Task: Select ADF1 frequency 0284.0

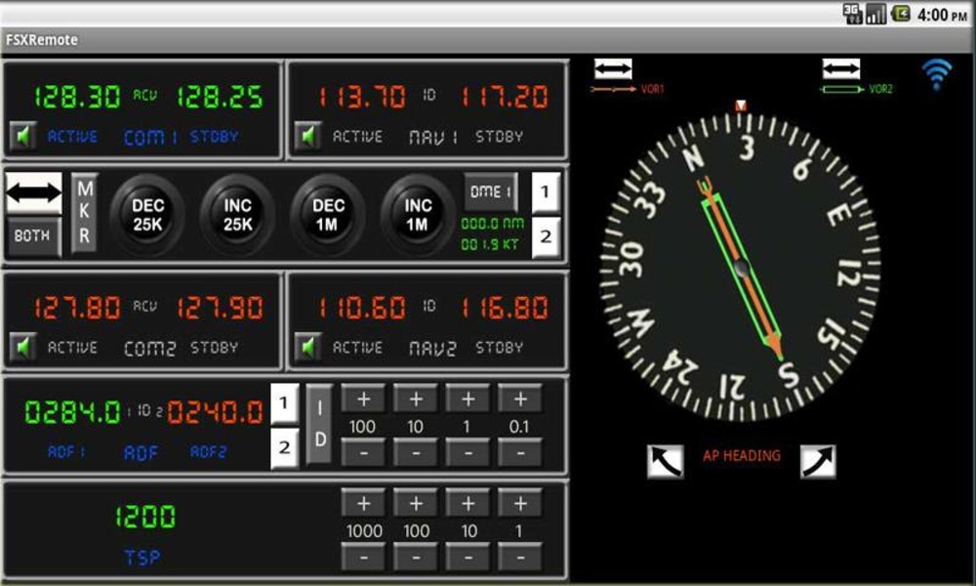Action: tap(72, 412)
